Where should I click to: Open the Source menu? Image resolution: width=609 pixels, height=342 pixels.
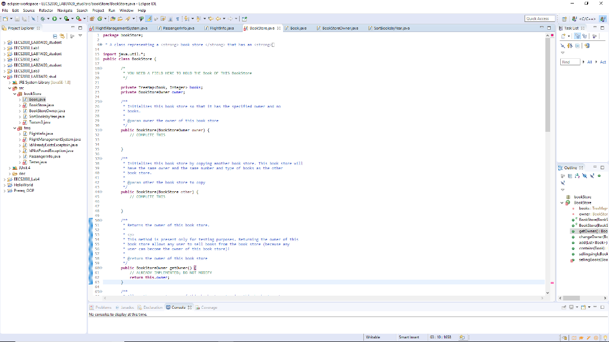(x=29, y=11)
